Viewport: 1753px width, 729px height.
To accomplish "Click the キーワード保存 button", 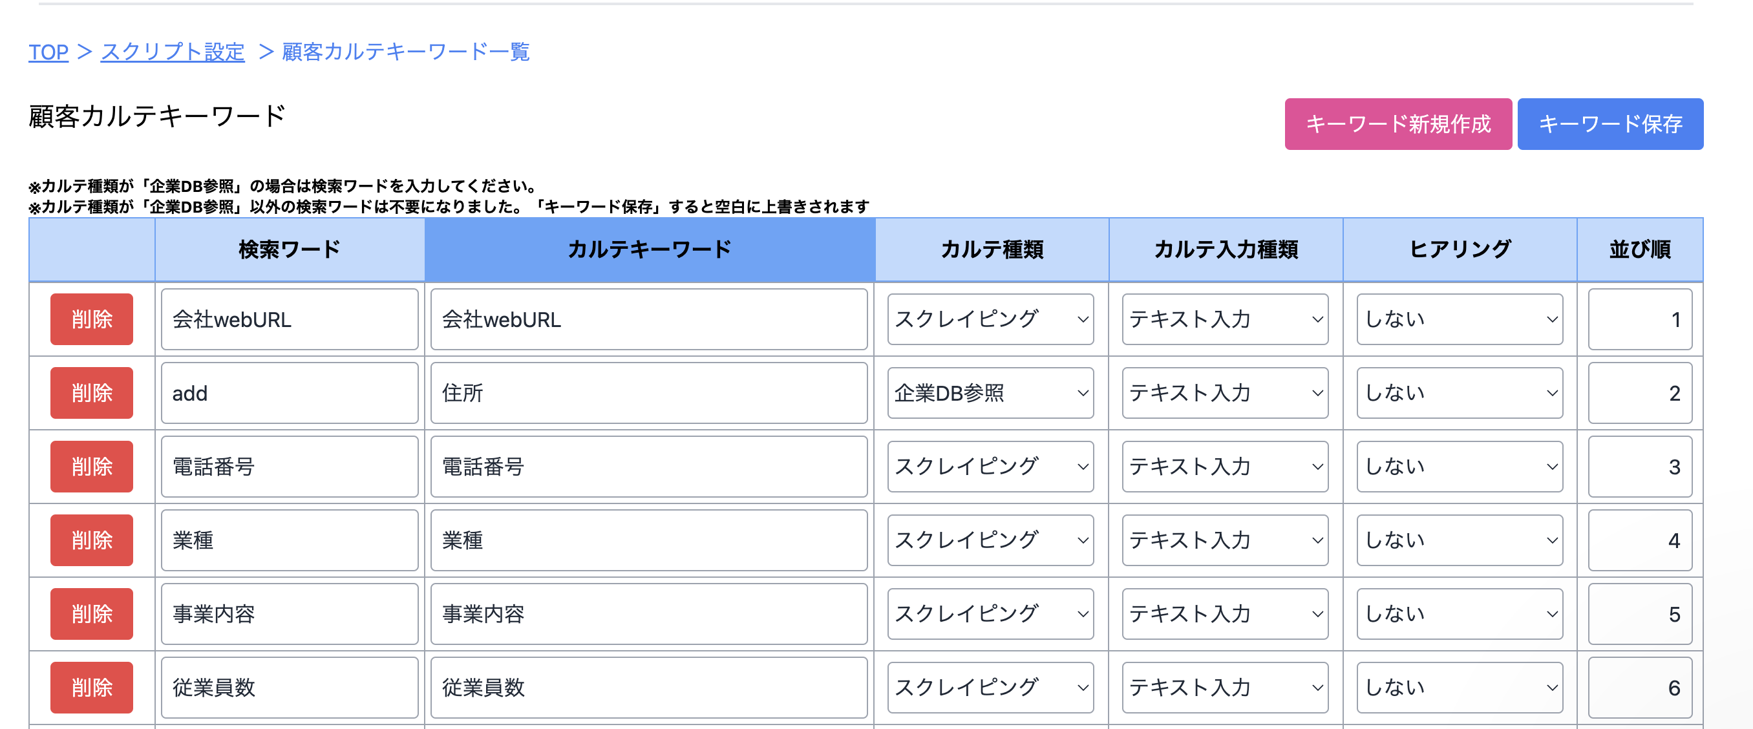I will pyautogui.click(x=1611, y=124).
